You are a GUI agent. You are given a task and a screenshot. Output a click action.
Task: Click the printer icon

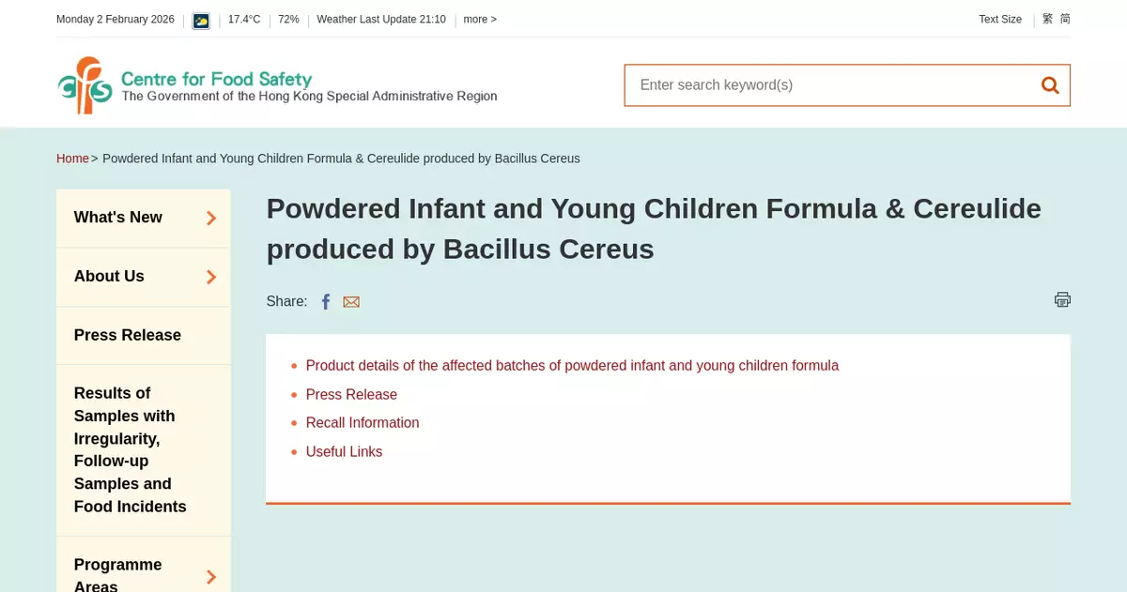pyautogui.click(x=1062, y=299)
